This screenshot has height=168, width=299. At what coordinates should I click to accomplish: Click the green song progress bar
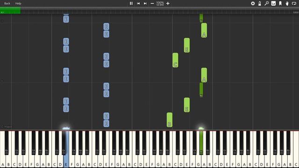[10, 11]
